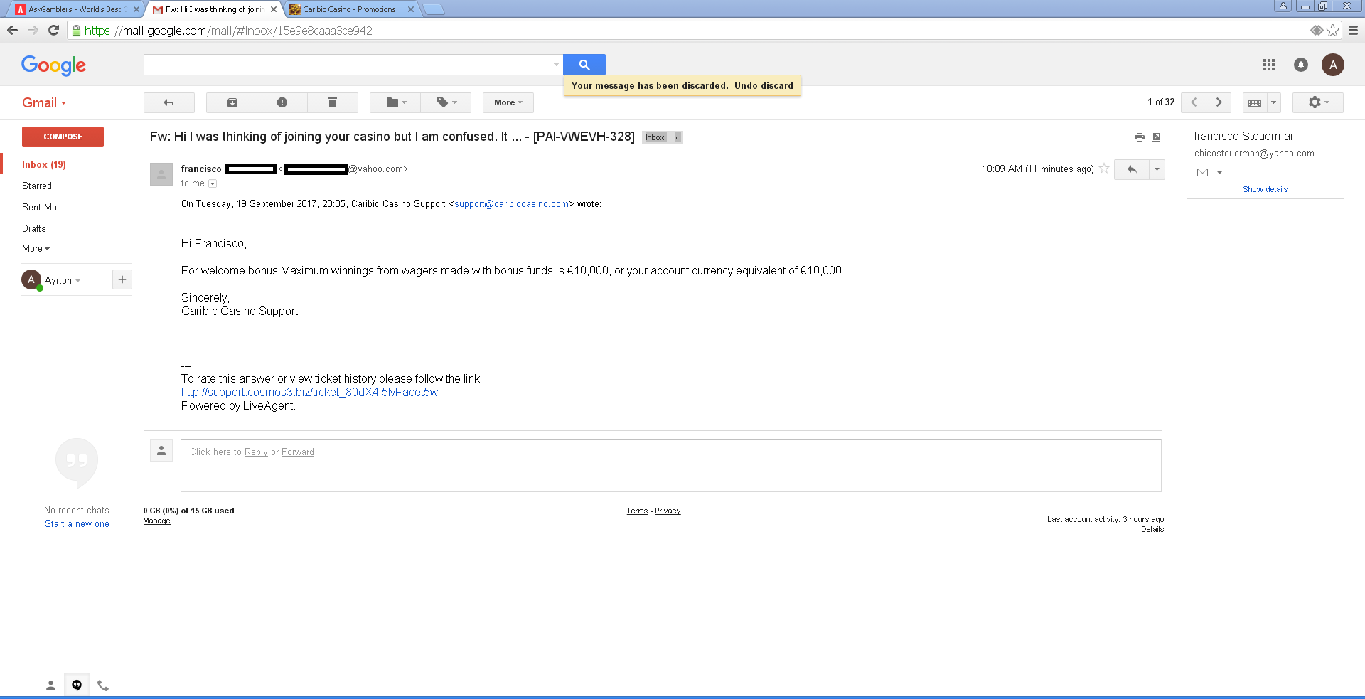Open the Gmail product switcher dropdown
The width and height of the screenshot is (1365, 699).
coord(44,103)
